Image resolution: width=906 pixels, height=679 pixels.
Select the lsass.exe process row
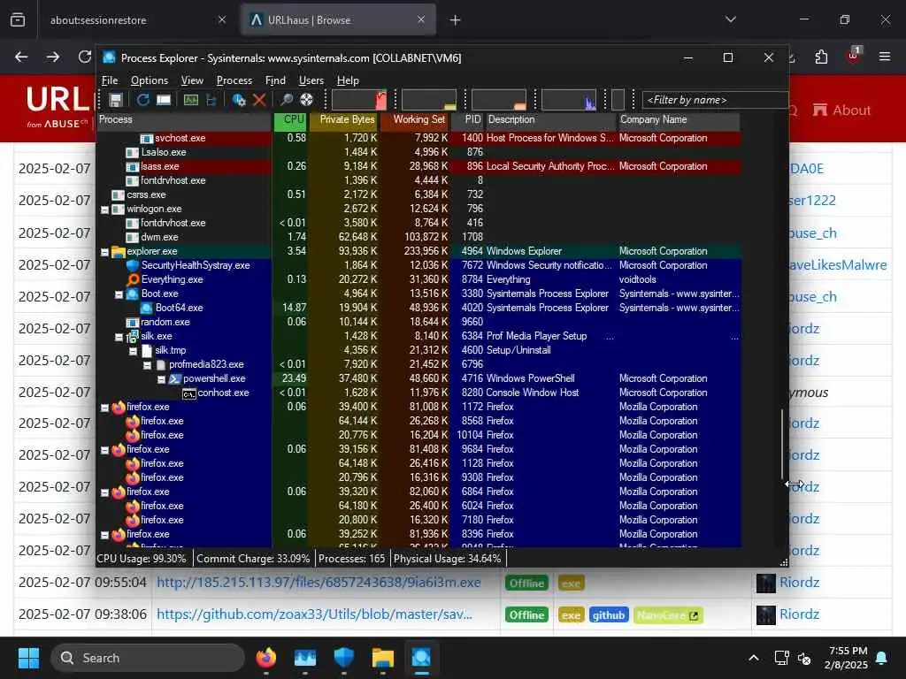(418, 166)
